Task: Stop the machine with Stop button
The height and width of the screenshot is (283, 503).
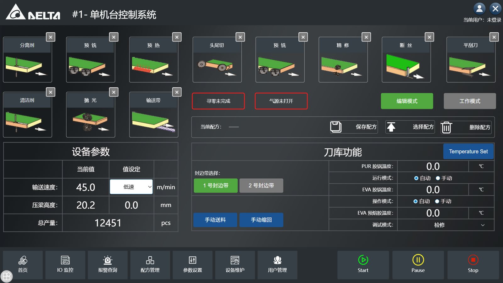Action: pyautogui.click(x=473, y=265)
